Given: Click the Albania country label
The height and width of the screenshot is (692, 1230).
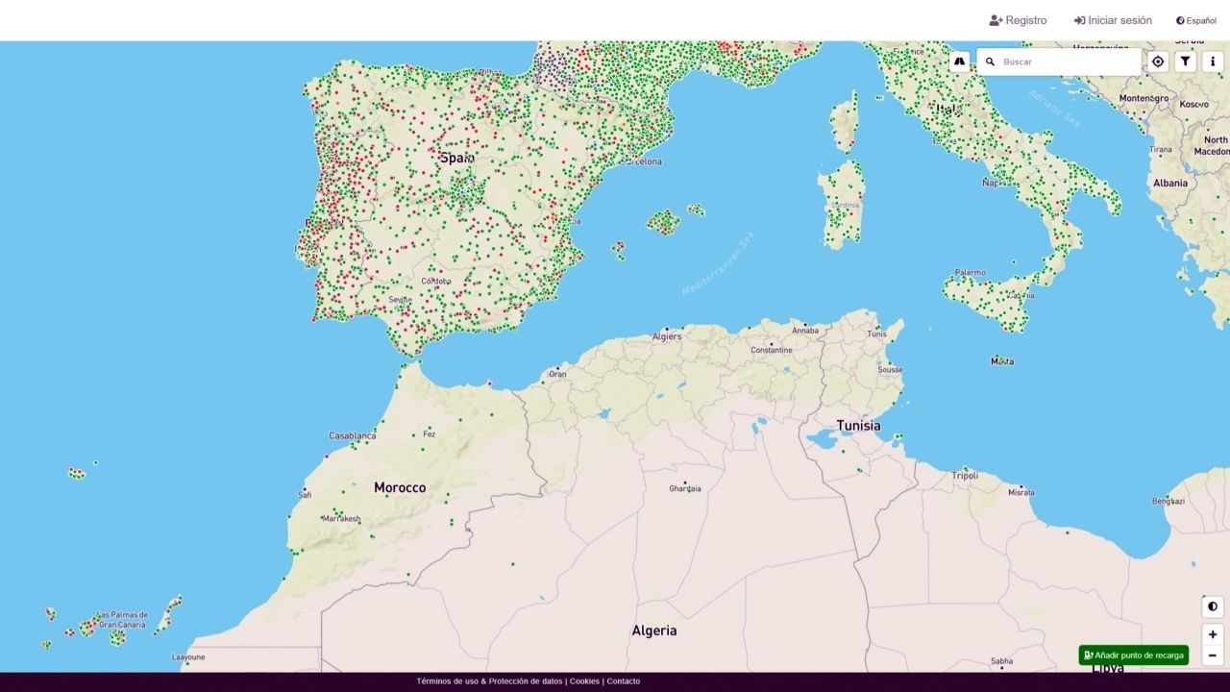Looking at the screenshot, I should [1170, 183].
